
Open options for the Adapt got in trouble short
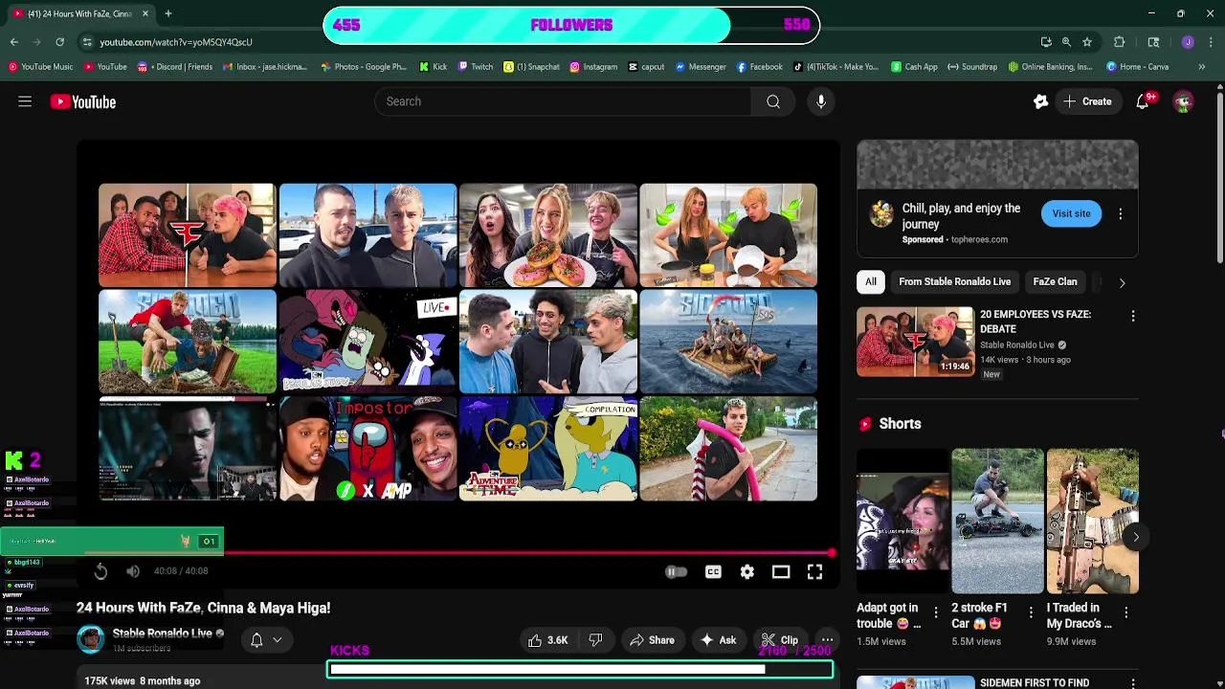click(x=936, y=611)
